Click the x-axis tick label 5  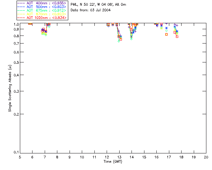tap(20, 157)
